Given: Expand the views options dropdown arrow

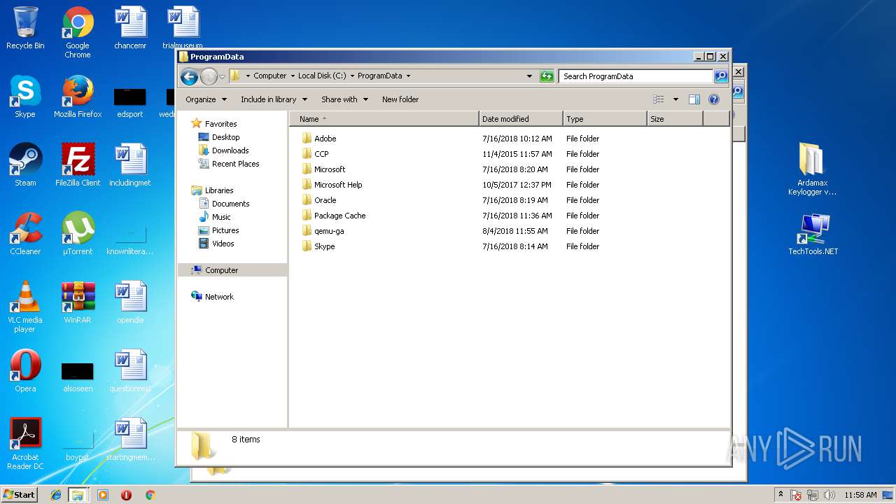Looking at the screenshot, I should coord(675,99).
